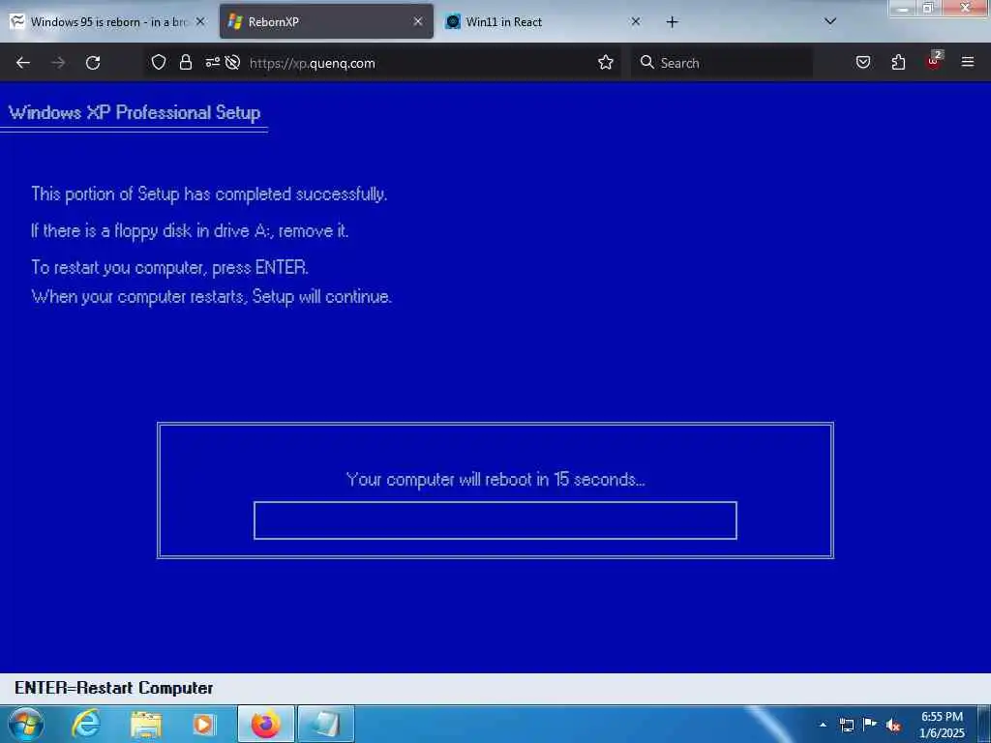Close the Win11 in React tab
The width and height of the screenshot is (991, 743).
635,21
